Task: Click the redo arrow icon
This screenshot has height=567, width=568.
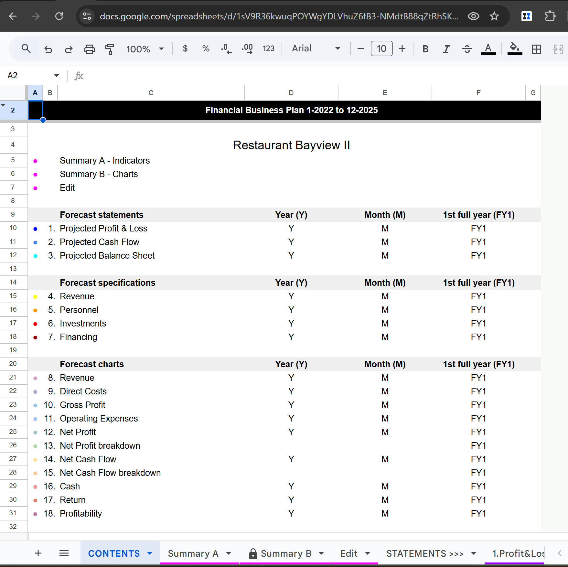Action: (69, 49)
